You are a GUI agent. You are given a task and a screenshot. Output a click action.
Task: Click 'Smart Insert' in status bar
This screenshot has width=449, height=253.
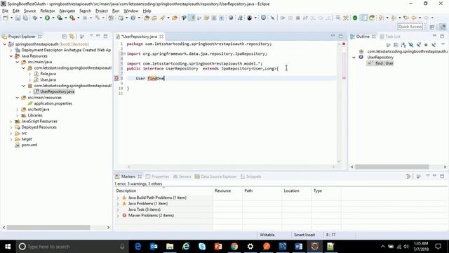pyautogui.click(x=304, y=235)
